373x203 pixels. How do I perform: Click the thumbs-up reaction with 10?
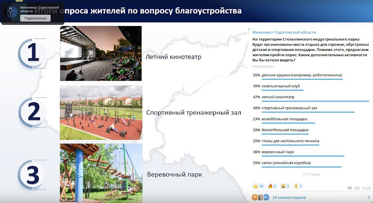(x=258, y=186)
